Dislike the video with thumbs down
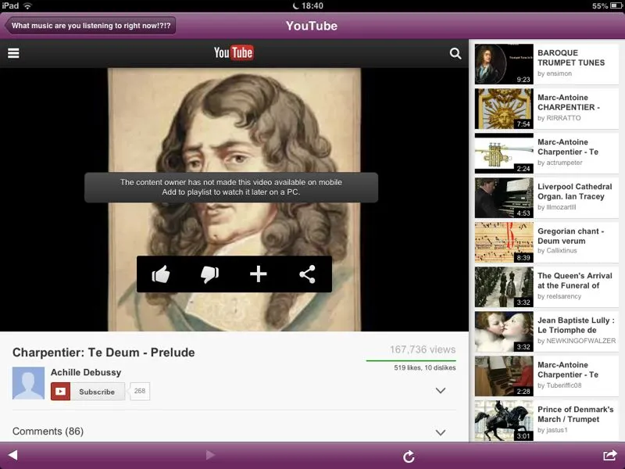 tap(209, 274)
